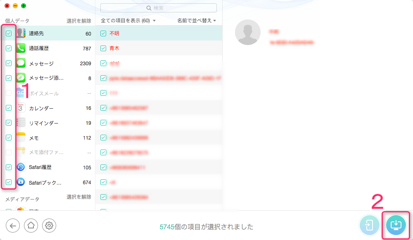Select the メッセージ添… category label

46,78
